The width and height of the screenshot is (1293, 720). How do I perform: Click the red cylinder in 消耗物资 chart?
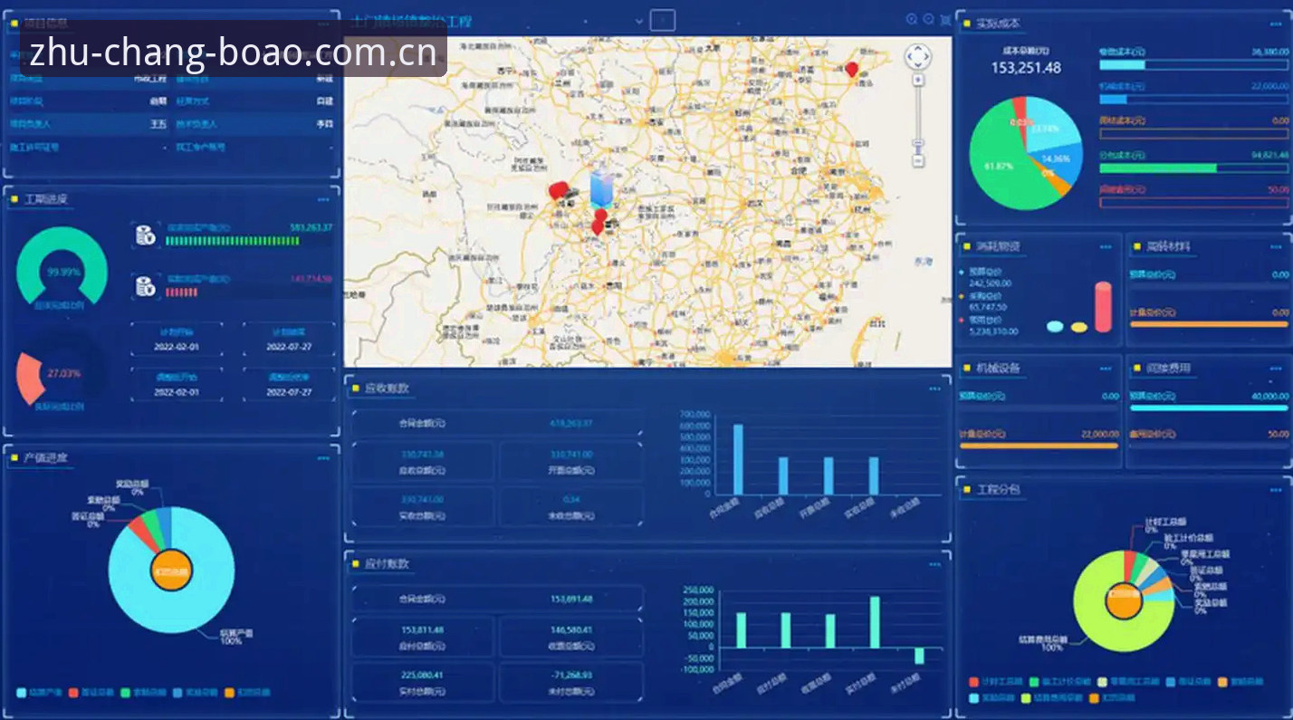[x=1103, y=307]
